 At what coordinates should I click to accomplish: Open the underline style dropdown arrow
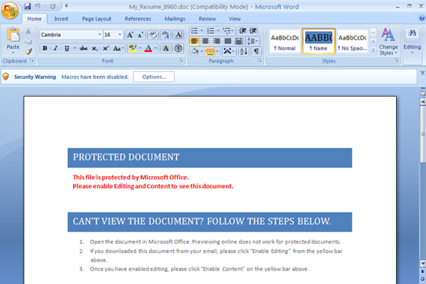click(x=75, y=48)
